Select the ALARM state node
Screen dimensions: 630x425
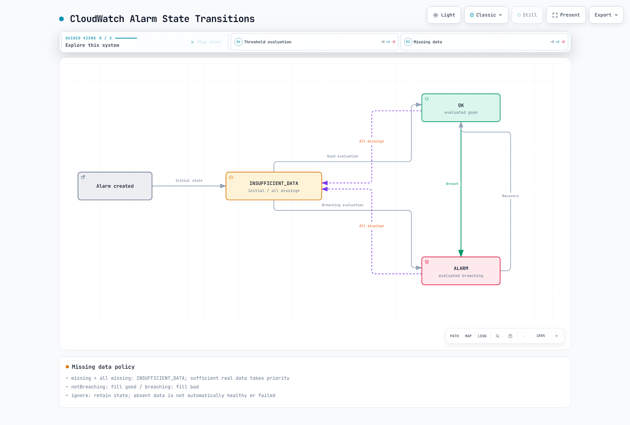(x=461, y=271)
